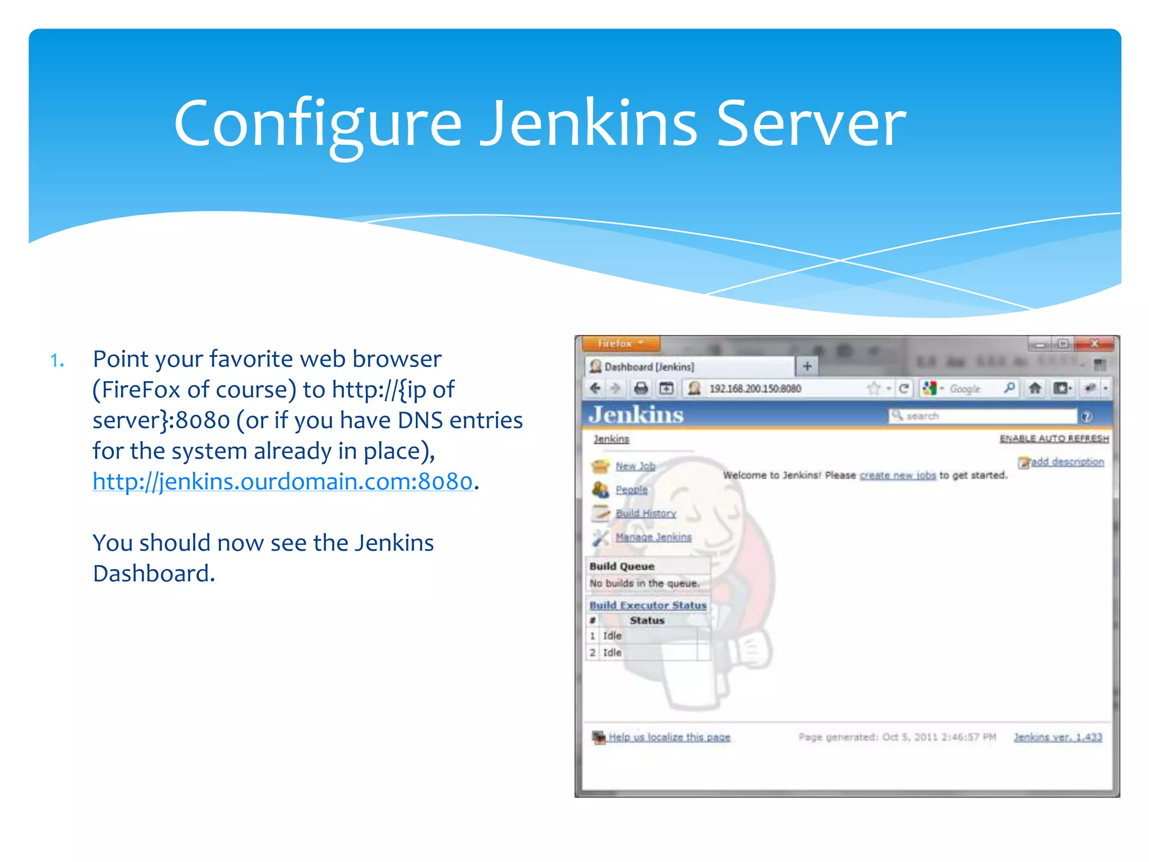The image size is (1149, 862).
Task: Open the Build History link
Action: pyautogui.click(x=646, y=513)
